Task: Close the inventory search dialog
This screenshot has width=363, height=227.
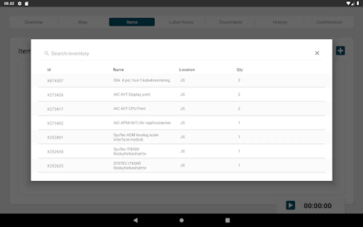Action: coord(317,53)
